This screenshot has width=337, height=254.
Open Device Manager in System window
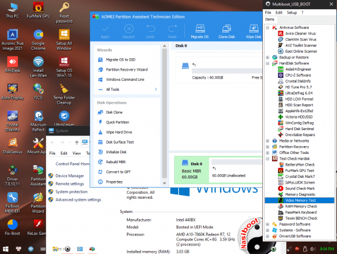click(70, 176)
